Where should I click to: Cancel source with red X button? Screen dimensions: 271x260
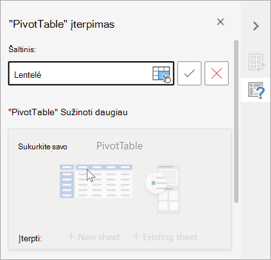216,73
